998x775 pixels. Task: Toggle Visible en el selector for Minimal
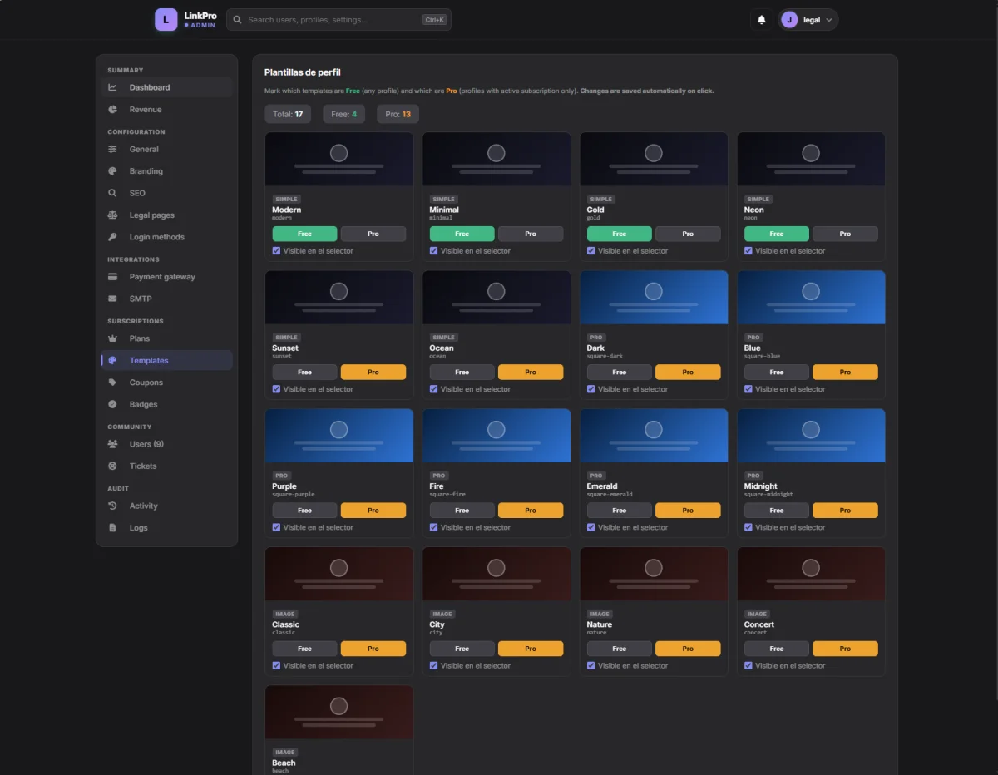point(433,251)
